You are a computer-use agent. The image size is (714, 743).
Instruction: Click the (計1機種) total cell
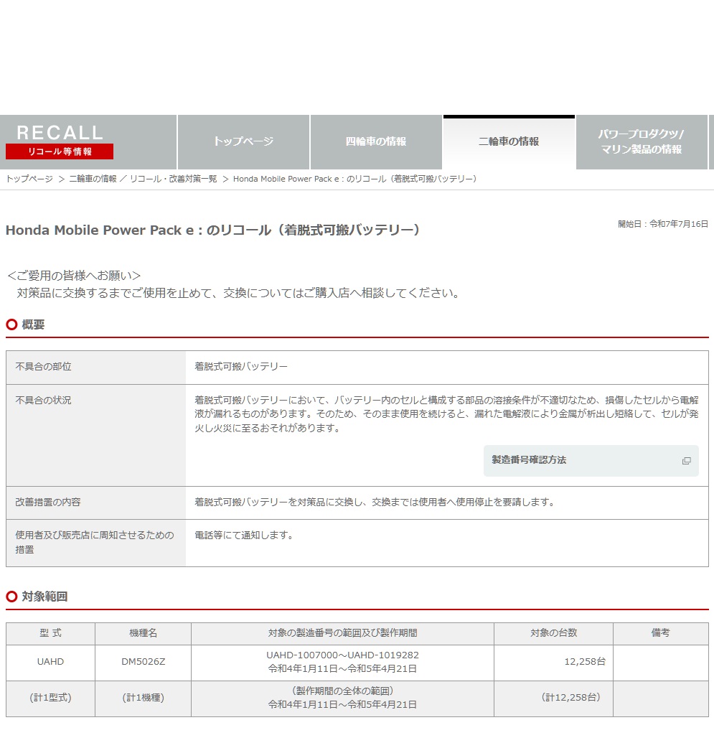(x=143, y=698)
